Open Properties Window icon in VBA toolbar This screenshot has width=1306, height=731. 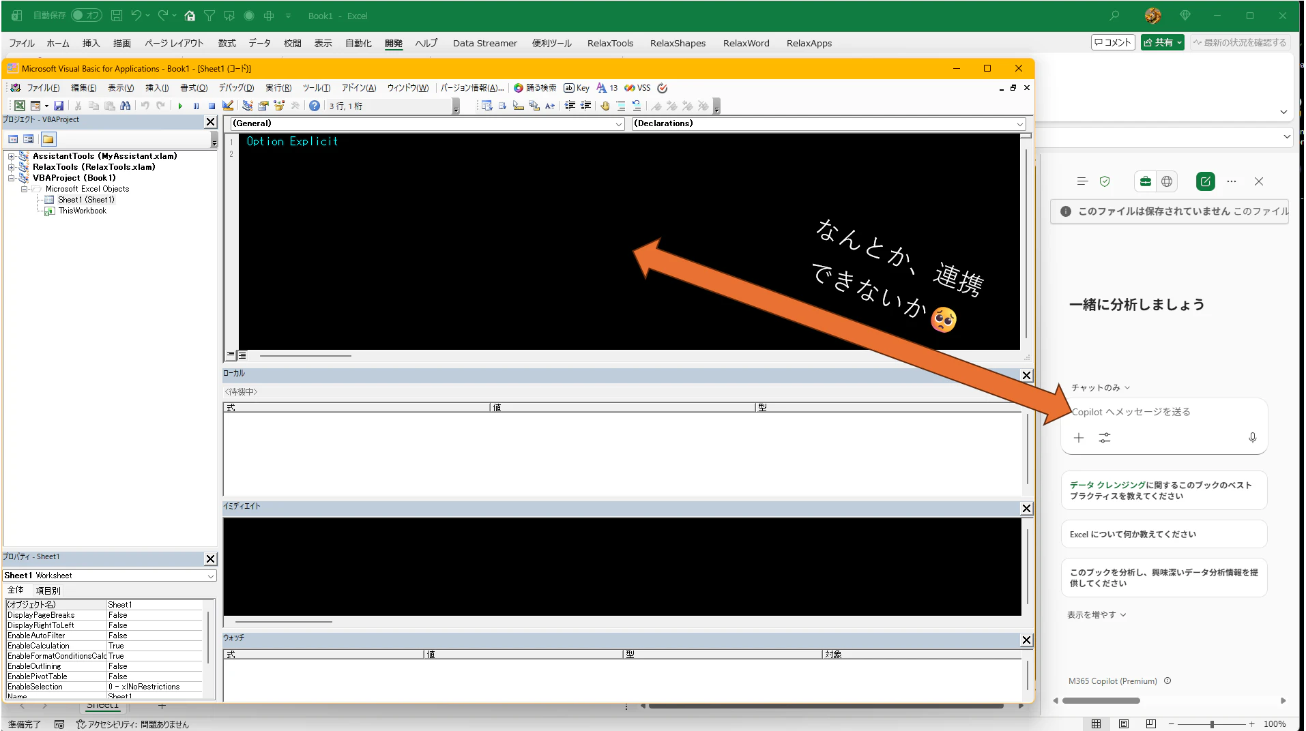pyautogui.click(x=263, y=106)
